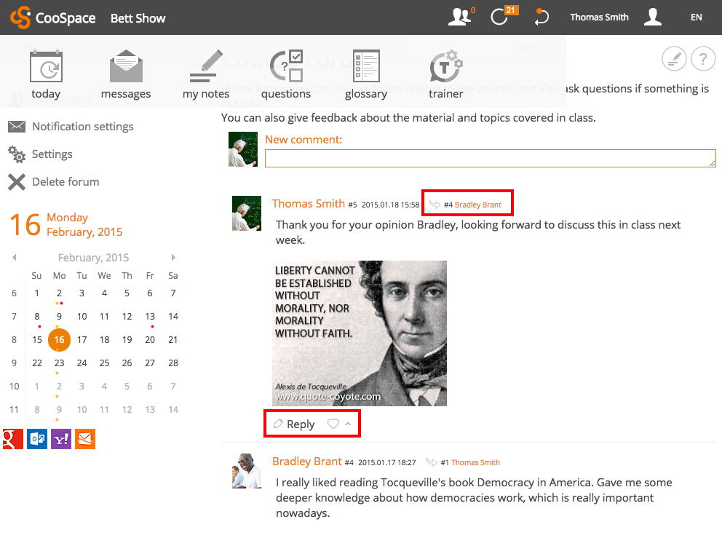The width and height of the screenshot is (722, 538).
Task: Select February 2 in calendar
Action: (60, 293)
